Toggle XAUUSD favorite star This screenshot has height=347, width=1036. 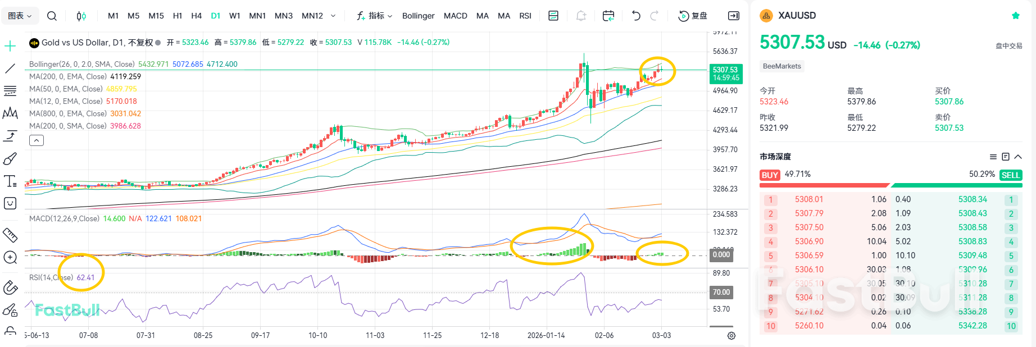1015,16
